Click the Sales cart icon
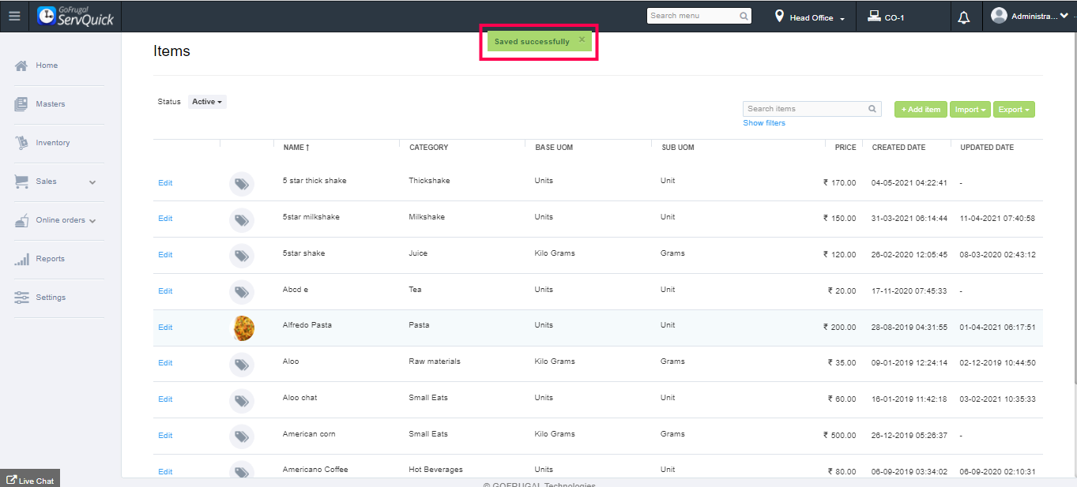 coord(21,182)
